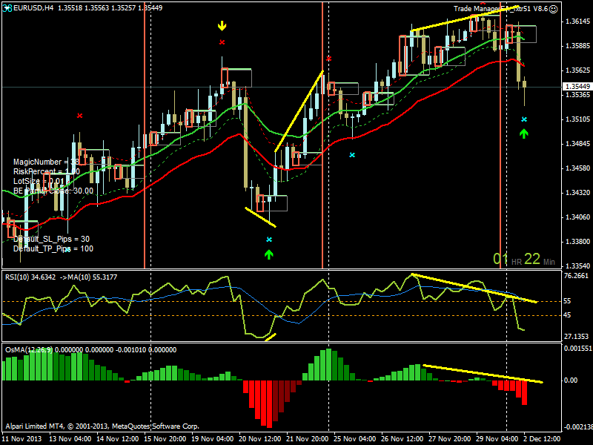
Task: Click the RSI level 55 scale label
Action: click(x=567, y=301)
